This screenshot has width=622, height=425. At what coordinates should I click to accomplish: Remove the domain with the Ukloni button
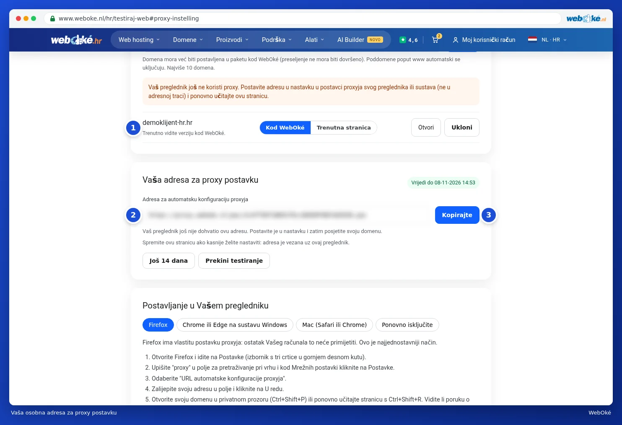(x=462, y=127)
